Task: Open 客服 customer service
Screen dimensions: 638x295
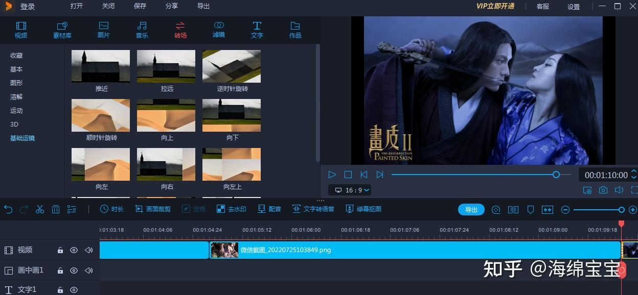Action: point(543,7)
